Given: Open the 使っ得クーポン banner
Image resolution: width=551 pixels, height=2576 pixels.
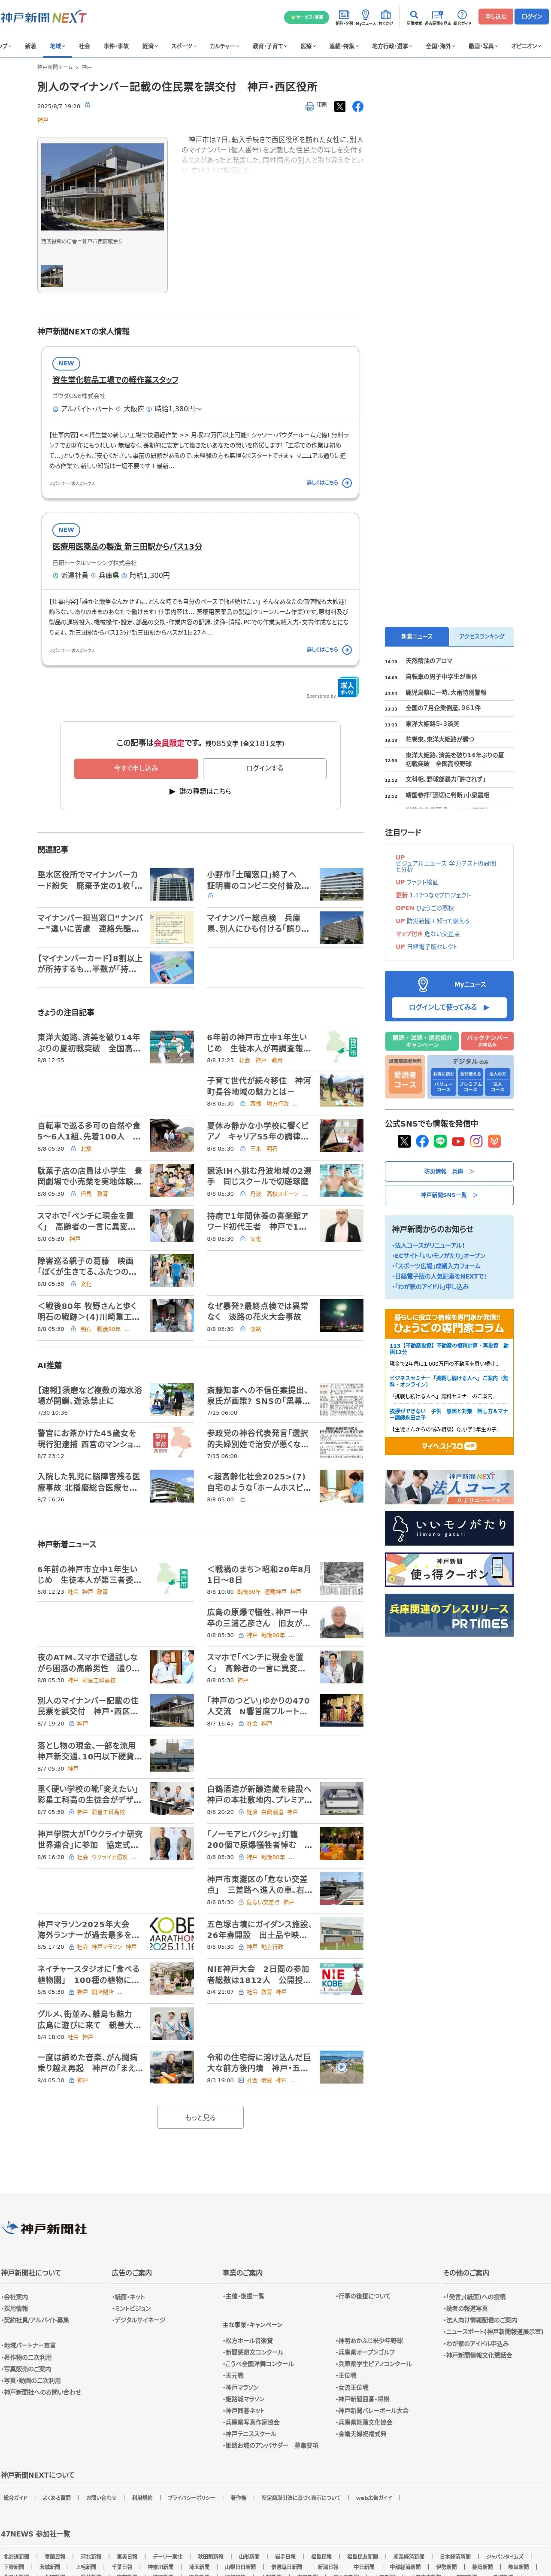Looking at the screenshot, I should point(449,1570).
